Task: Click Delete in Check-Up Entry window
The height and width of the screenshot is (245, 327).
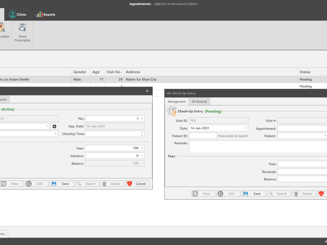Action: 304,194
